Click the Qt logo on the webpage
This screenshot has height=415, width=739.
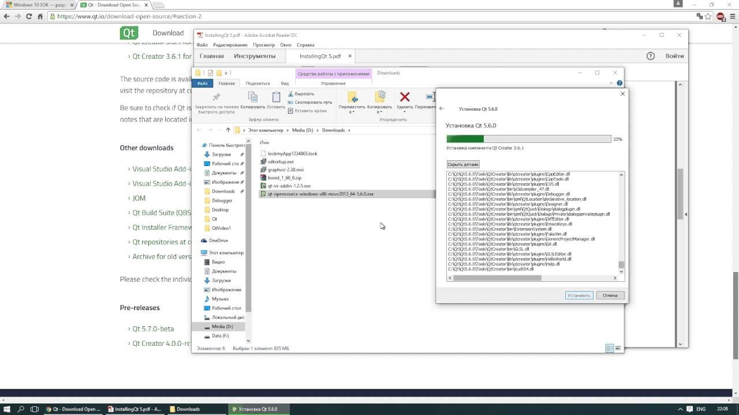129,33
